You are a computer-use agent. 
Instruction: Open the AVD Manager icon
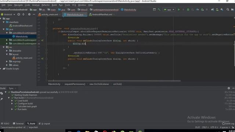(x=217, y=10)
